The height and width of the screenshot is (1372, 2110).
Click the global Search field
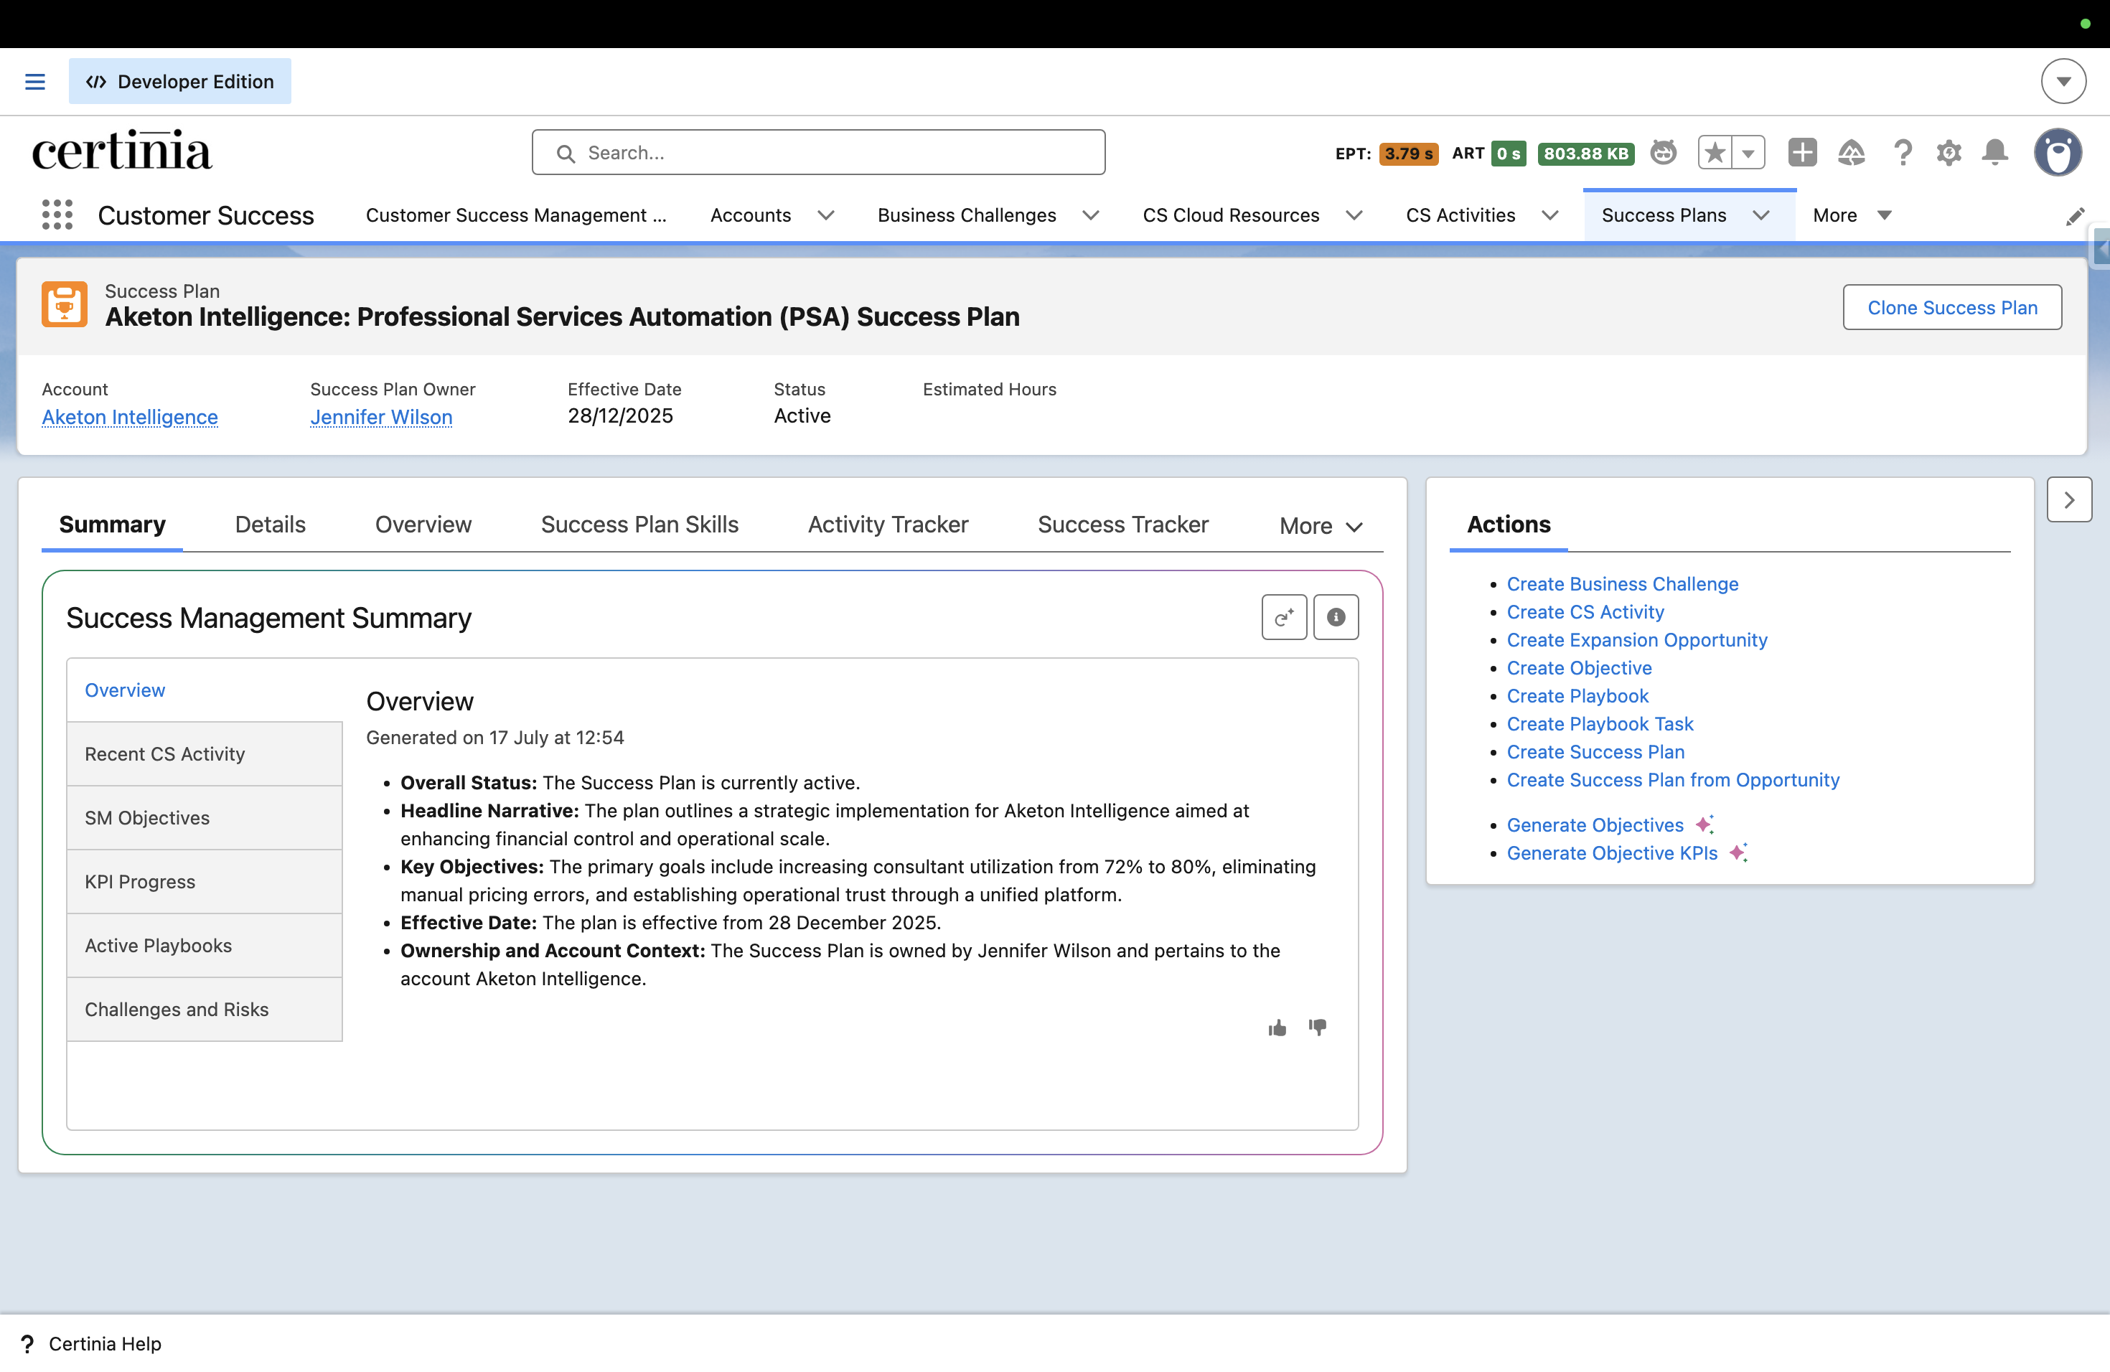tap(818, 152)
